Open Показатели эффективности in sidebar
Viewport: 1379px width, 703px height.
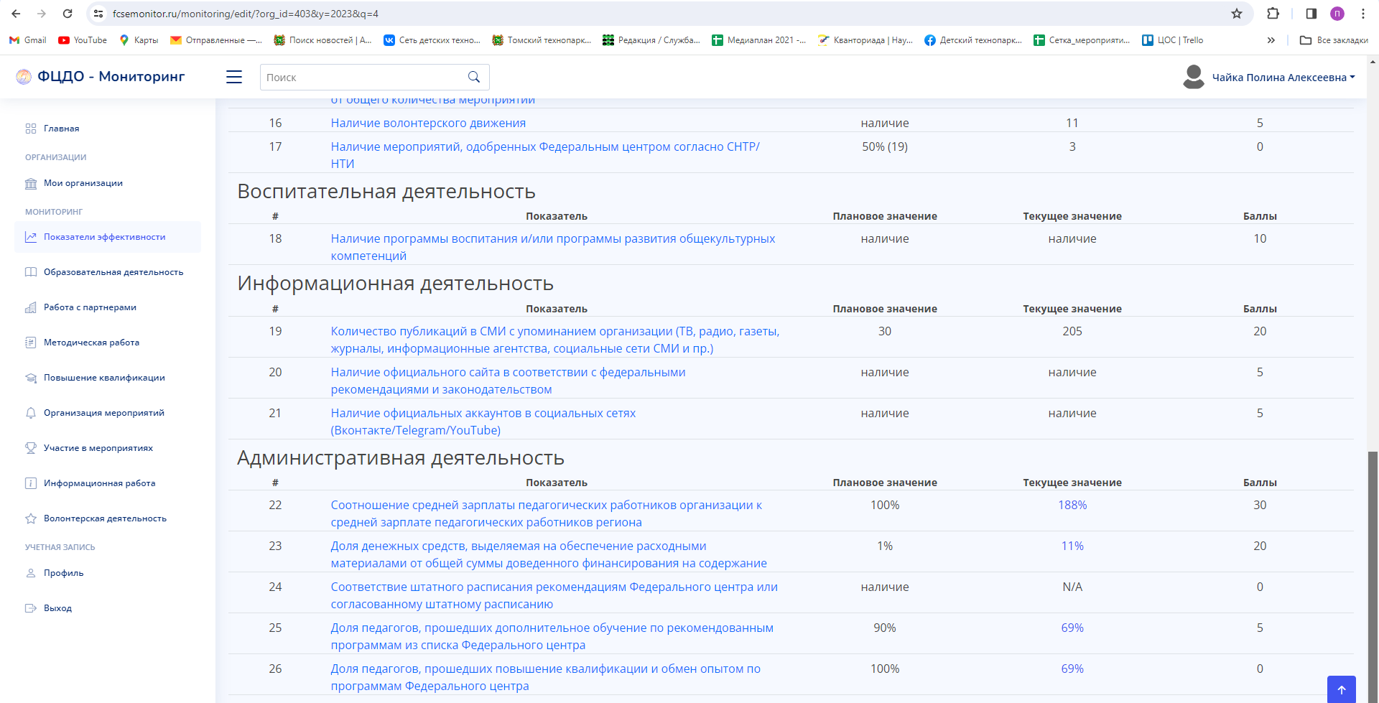104,237
